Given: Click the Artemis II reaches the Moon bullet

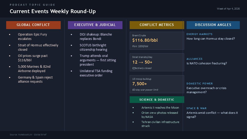Looking at the screenshot, I should coord(160,108).
